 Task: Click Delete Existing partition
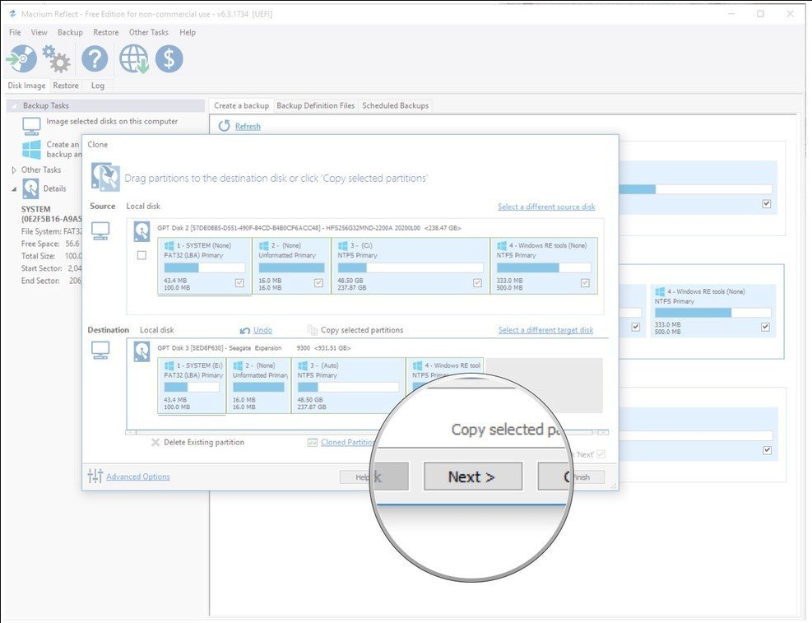pos(204,442)
